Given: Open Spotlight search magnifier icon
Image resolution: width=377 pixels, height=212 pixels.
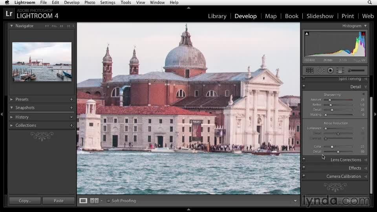Looking at the screenshot, I should pos(370,2).
